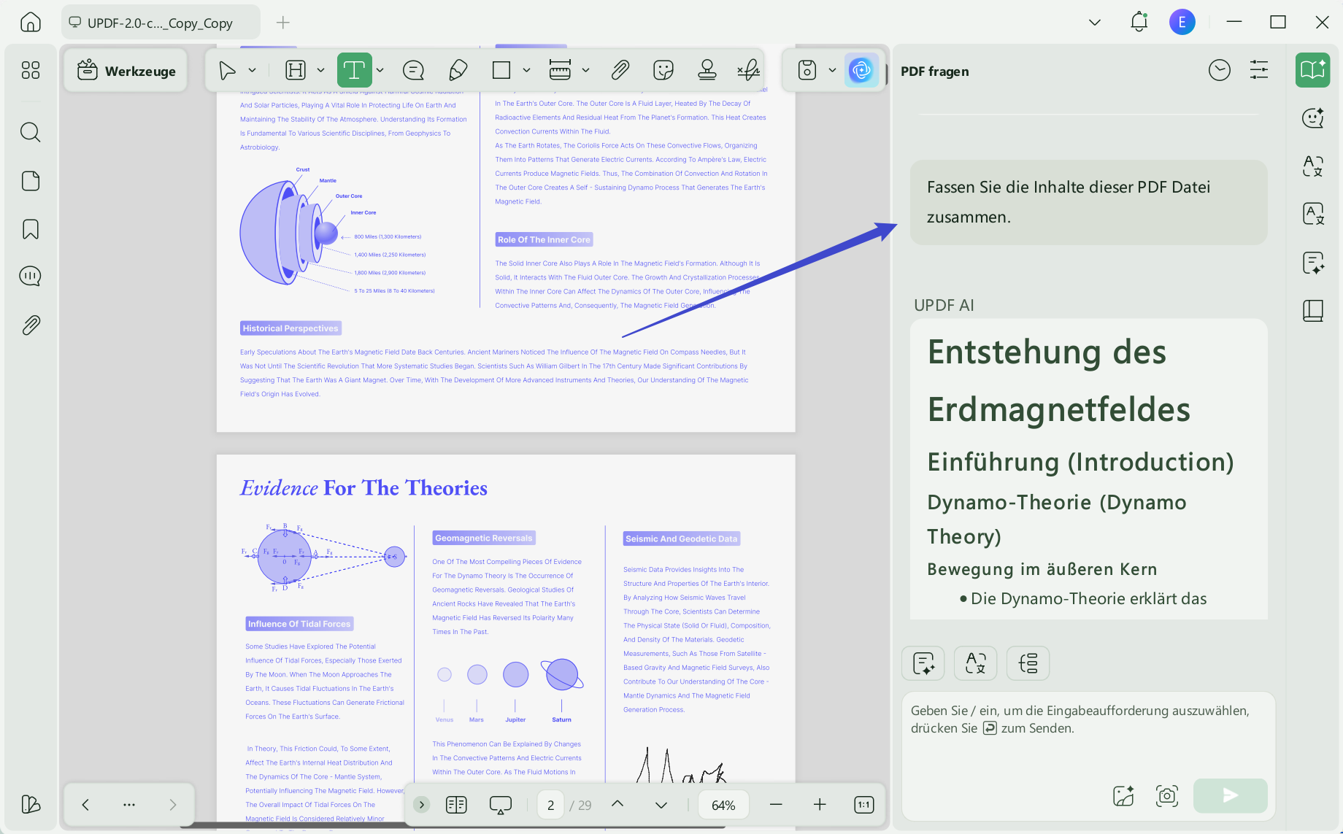Zoom out with the minus button
Viewport: 1343px width, 834px height.
pos(776,805)
